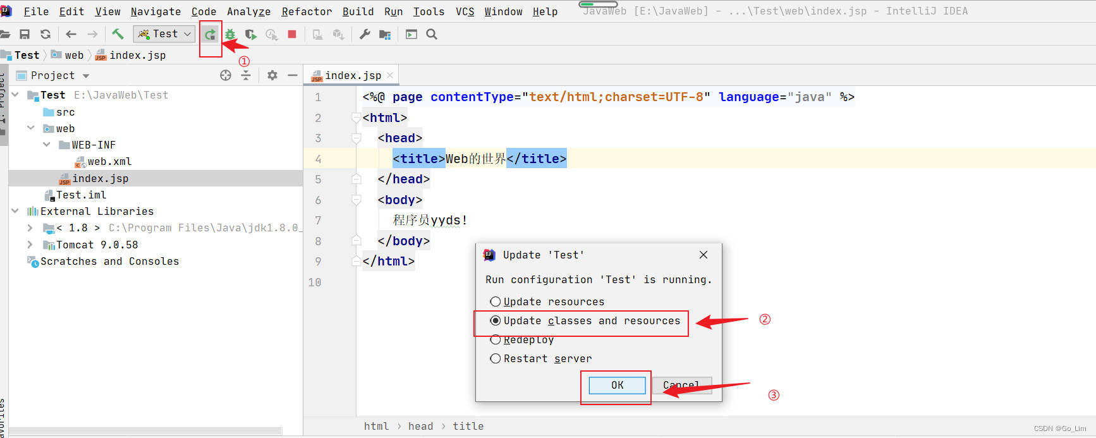Click the Synchronize refresh icon
The image size is (1096, 438).
tap(46, 34)
